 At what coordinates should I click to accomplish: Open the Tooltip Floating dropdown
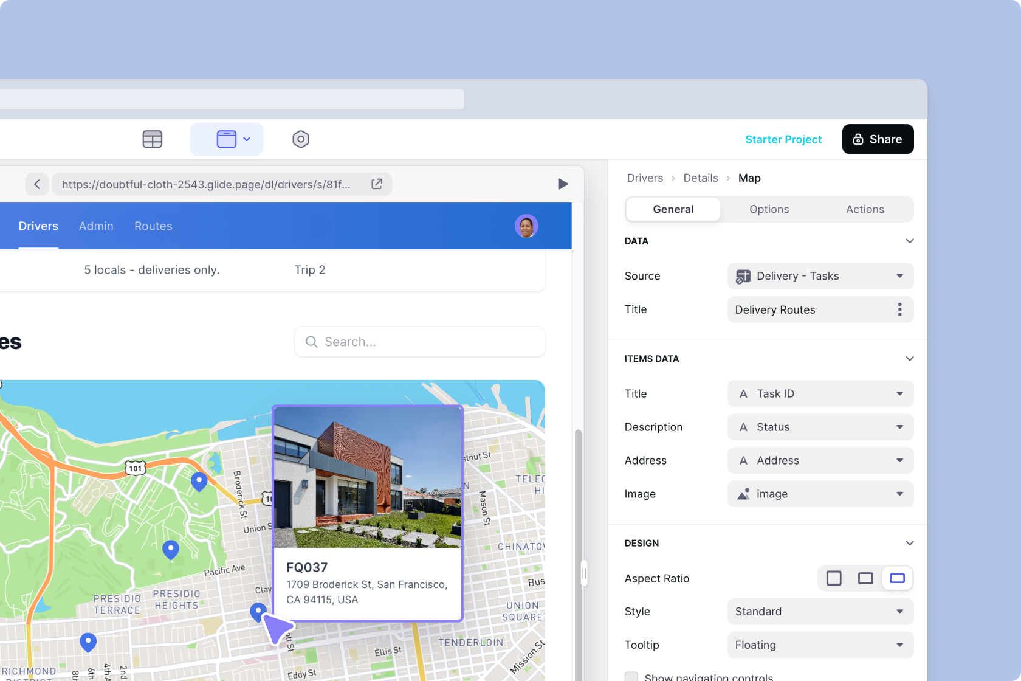pos(820,645)
